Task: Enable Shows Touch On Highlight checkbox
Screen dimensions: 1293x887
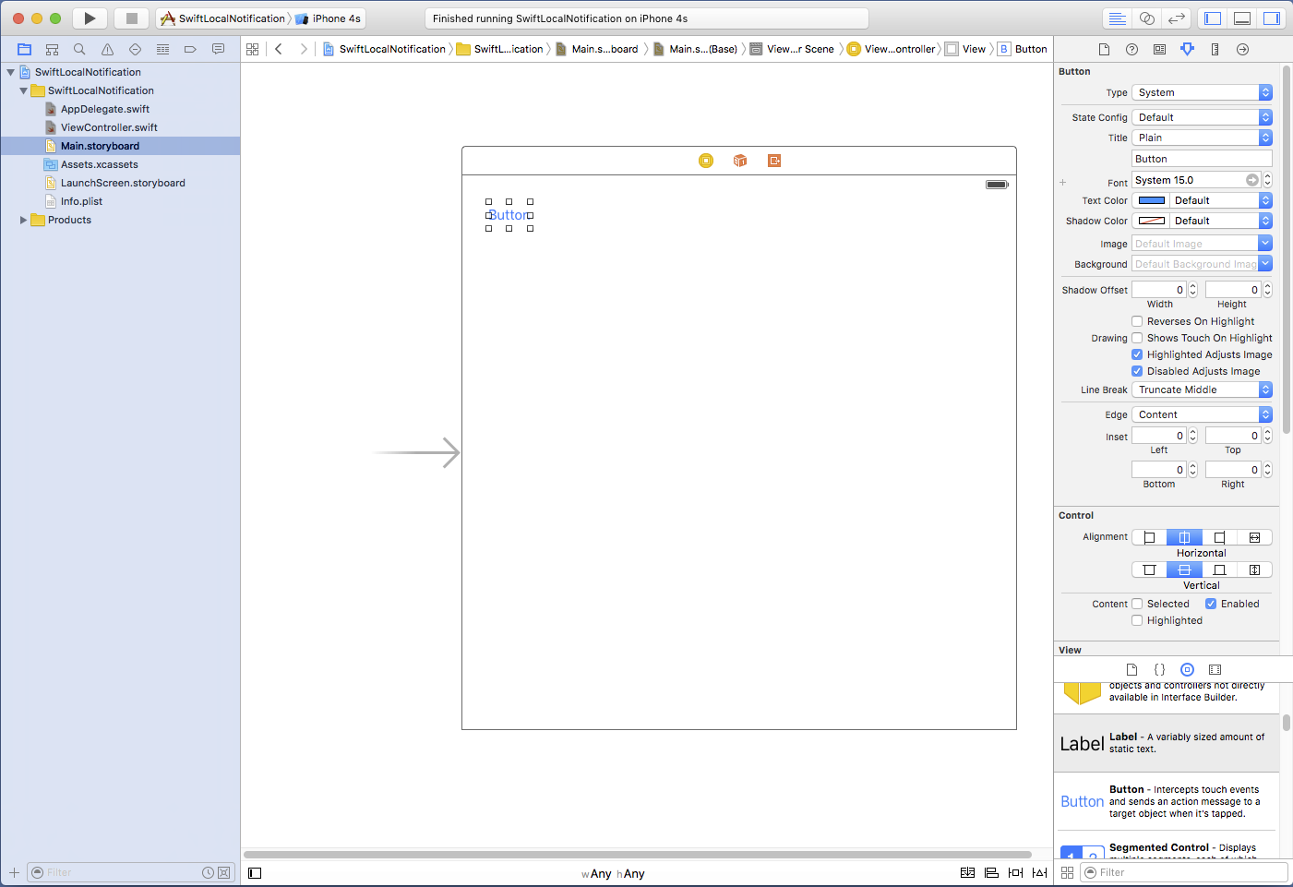Action: point(1137,338)
